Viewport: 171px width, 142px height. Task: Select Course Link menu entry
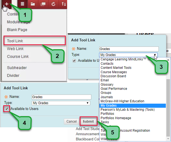click(18, 57)
